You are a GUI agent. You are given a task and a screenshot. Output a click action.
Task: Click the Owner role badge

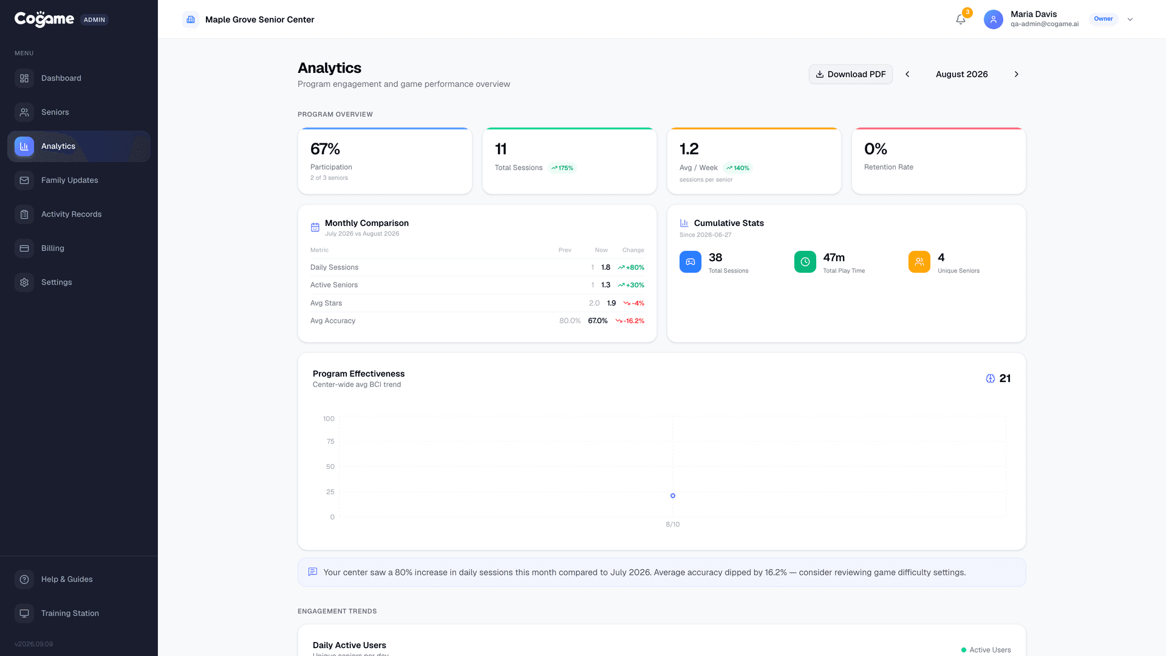(x=1103, y=19)
